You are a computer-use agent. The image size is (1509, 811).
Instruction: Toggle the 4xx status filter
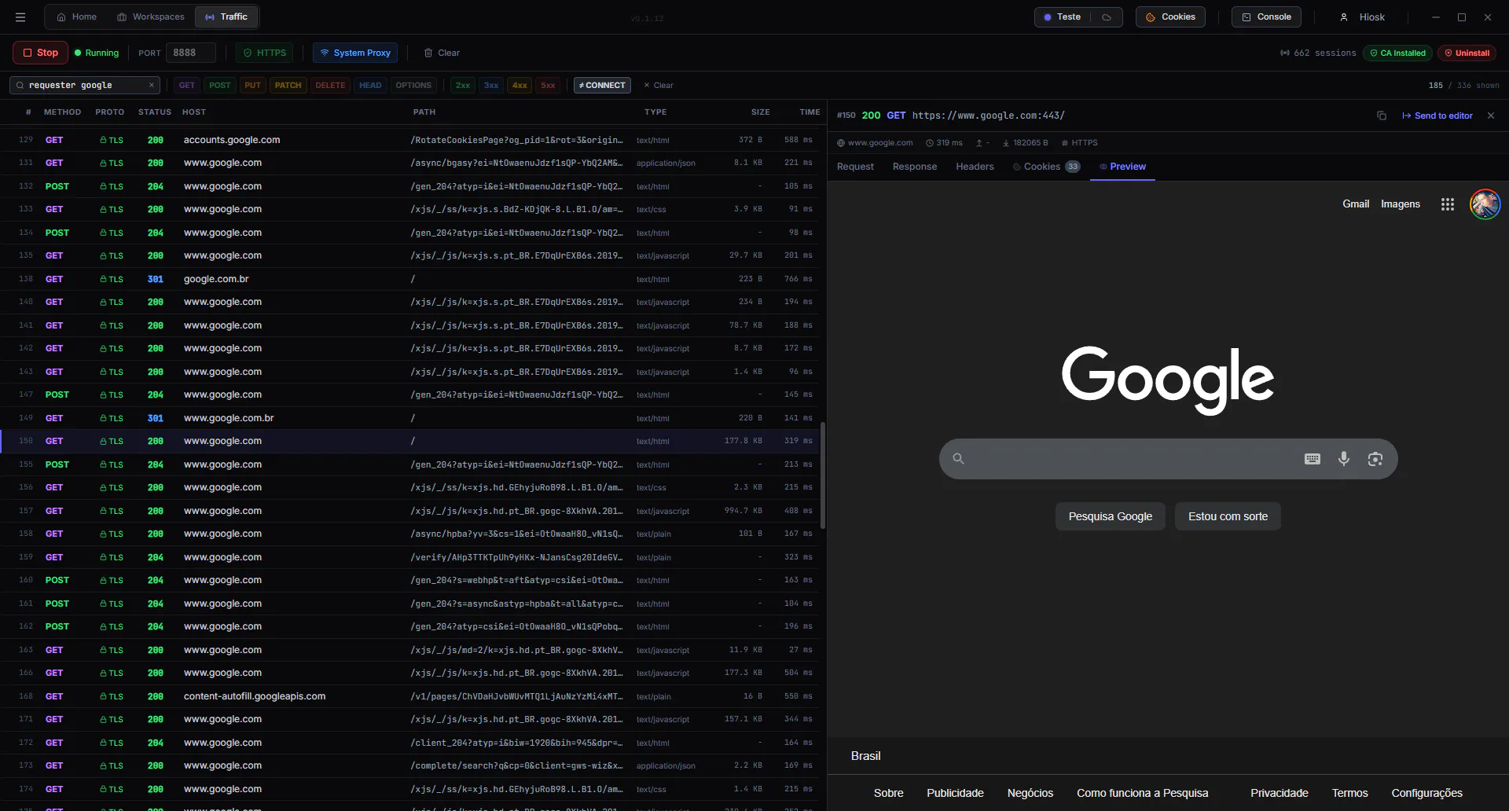point(520,85)
